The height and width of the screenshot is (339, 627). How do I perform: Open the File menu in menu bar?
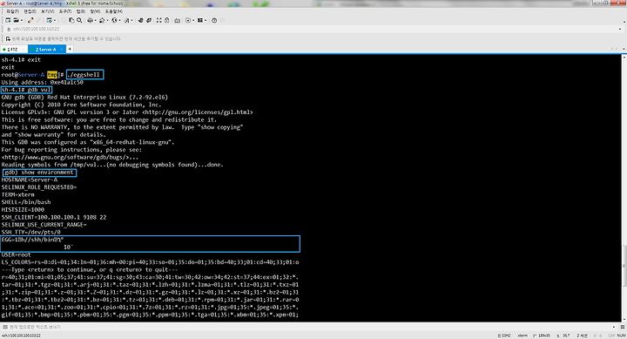click(x=12, y=11)
